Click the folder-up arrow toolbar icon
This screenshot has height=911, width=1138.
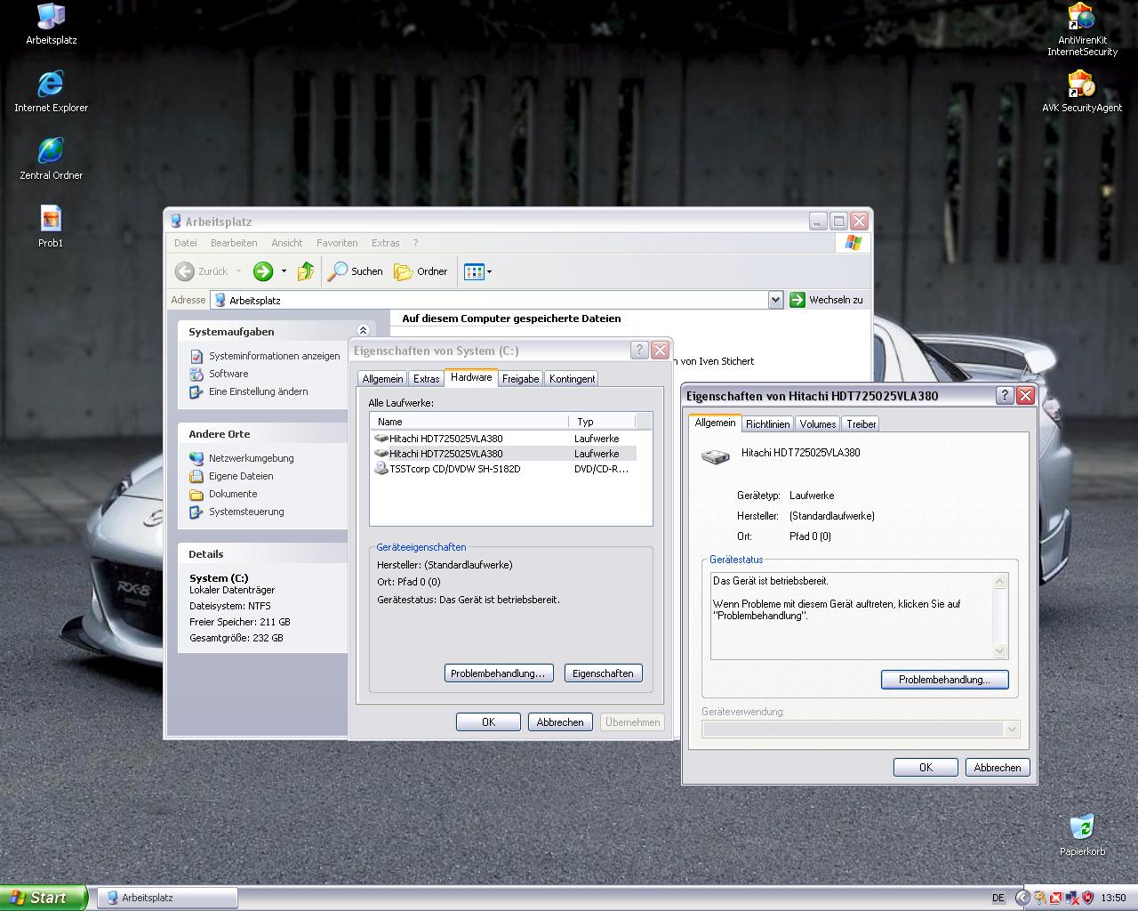tap(306, 271)
